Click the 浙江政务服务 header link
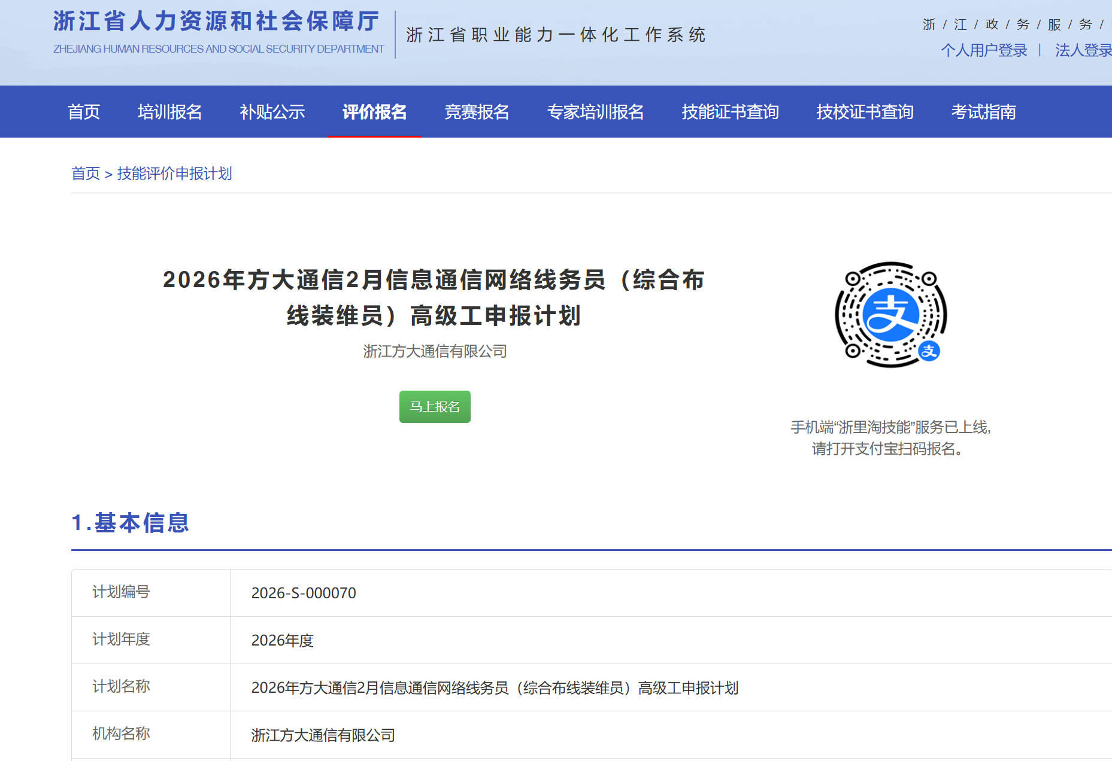Image resolution: width=1112 pixels, height=761 pixels. pos(1012,25)
